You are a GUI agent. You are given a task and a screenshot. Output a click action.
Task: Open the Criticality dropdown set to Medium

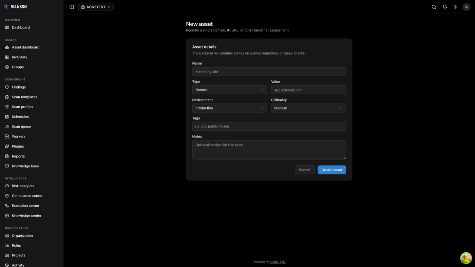[x=308, y=108]
